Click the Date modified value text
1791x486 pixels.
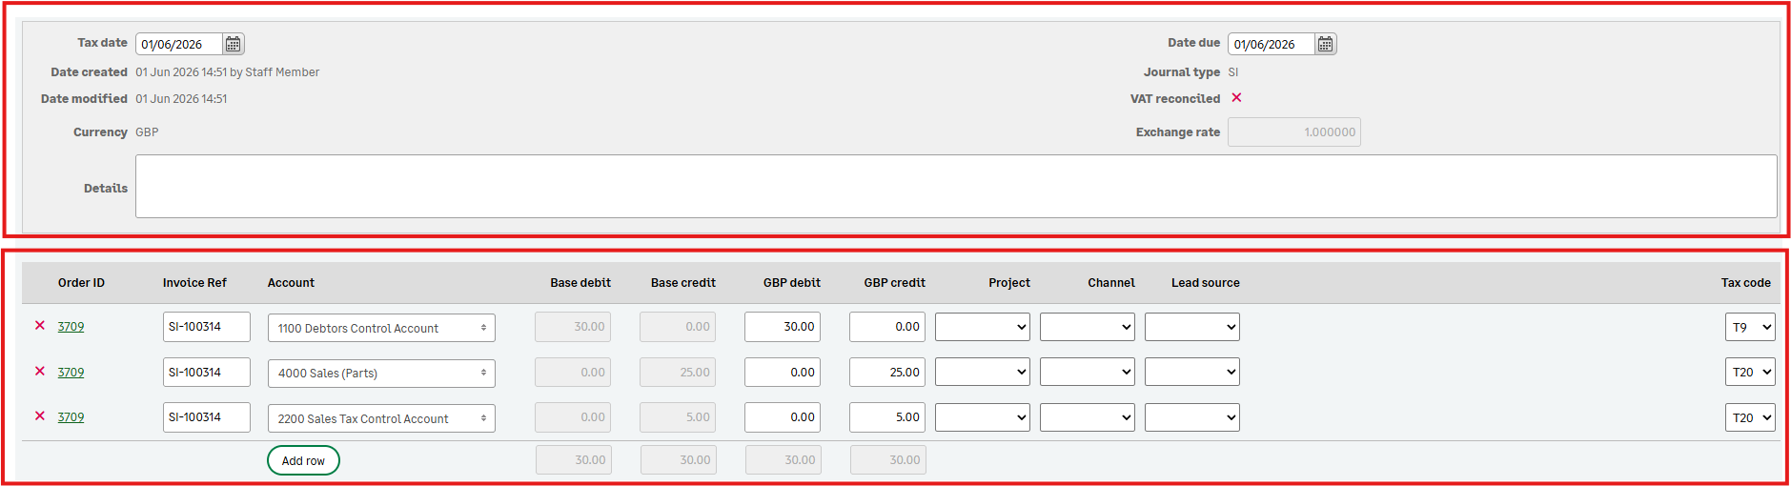click(181, 99)
